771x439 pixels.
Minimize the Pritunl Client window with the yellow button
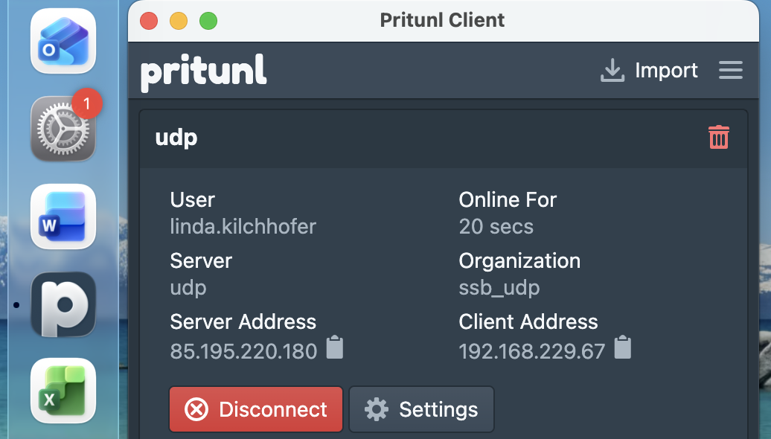click(x=179, y=21)
